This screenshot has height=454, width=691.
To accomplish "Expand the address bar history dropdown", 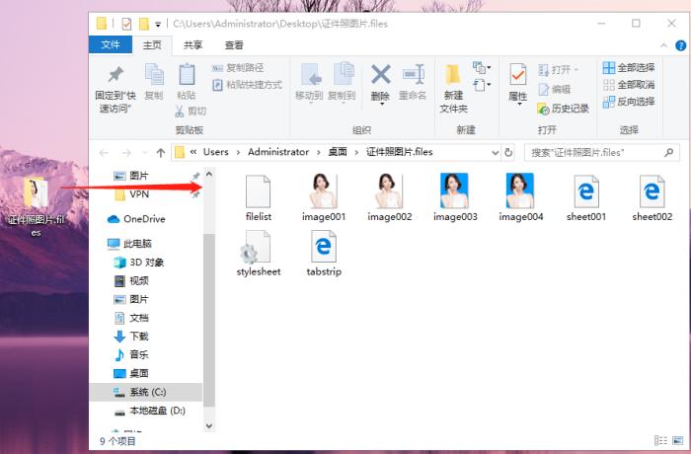I will point(494,153).
